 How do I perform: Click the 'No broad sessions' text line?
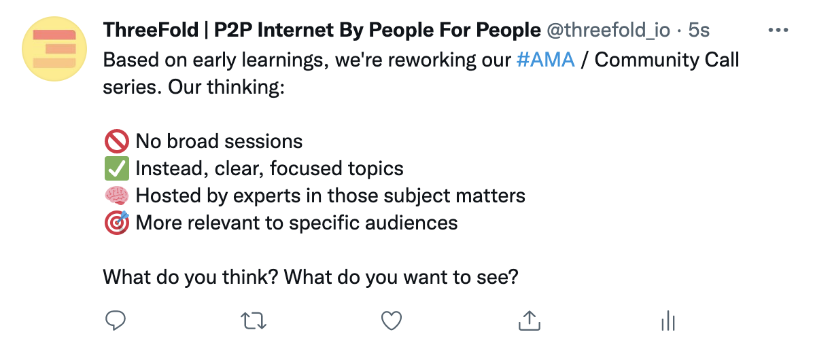pyautogui.click(x=219, y=141)
